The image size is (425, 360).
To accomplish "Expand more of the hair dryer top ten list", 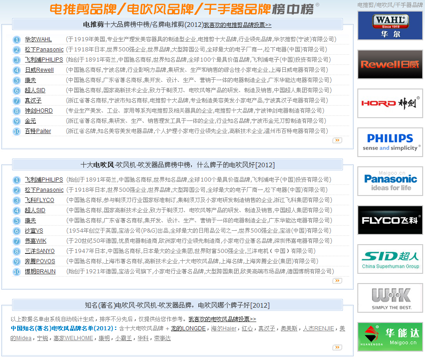I will 337,280.
